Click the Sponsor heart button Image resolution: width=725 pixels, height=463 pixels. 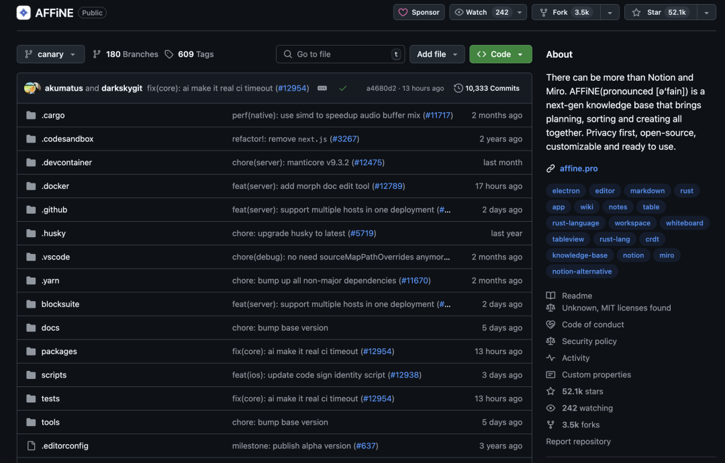point(419,12)
